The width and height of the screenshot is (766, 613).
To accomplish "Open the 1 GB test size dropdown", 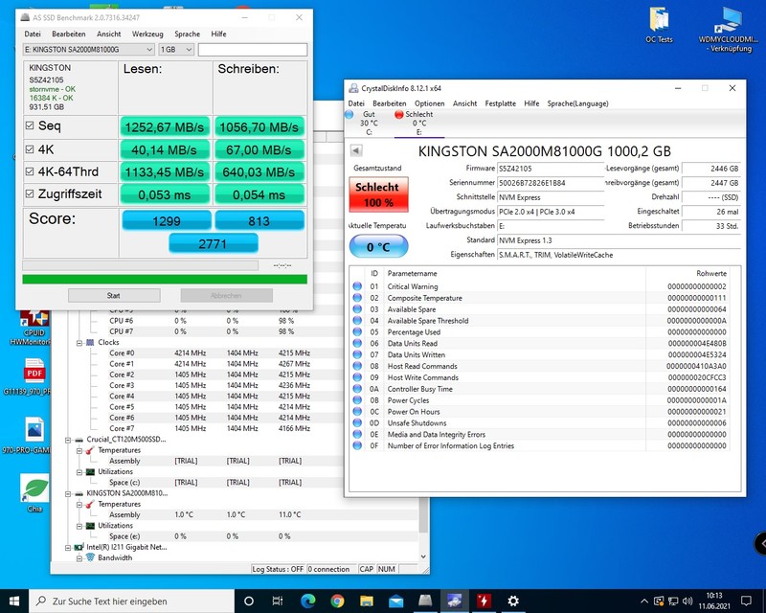I will [x=176, y=50].
